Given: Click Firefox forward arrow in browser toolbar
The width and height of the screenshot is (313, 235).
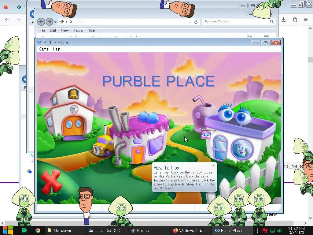Looking at the screenshot, I should [x=18, y=20].
